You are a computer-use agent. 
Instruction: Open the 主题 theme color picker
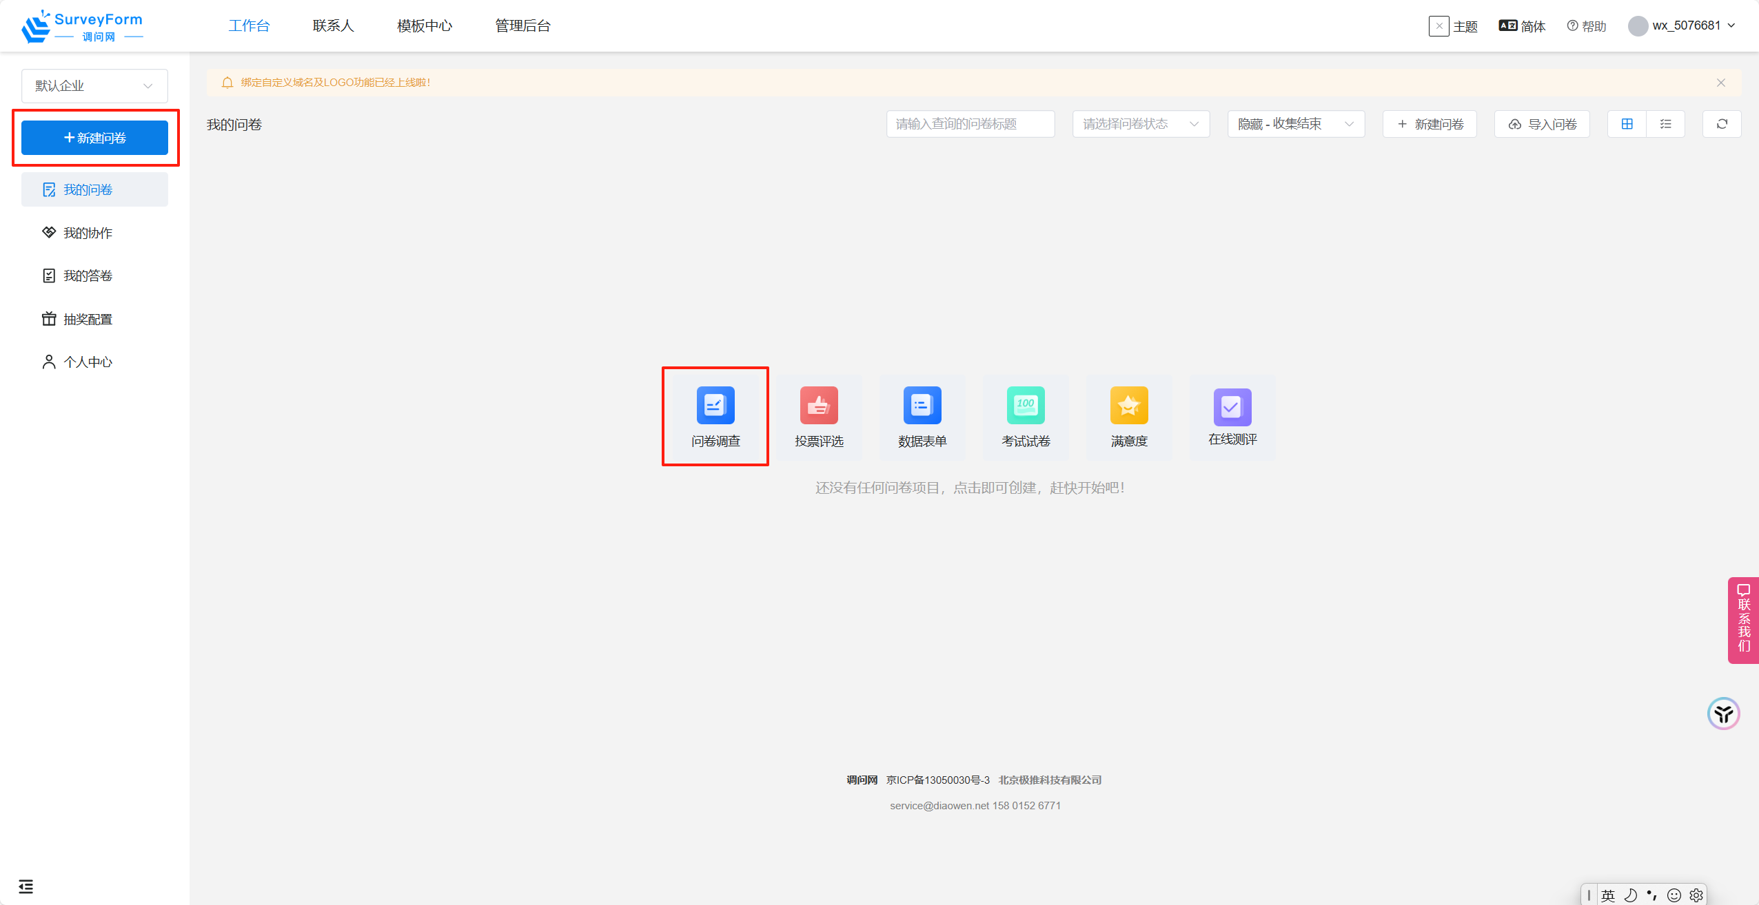point(1438,26)
